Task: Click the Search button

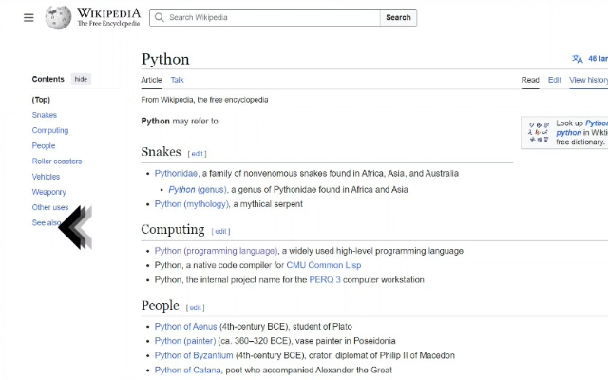Action: (x=398, y=17)
